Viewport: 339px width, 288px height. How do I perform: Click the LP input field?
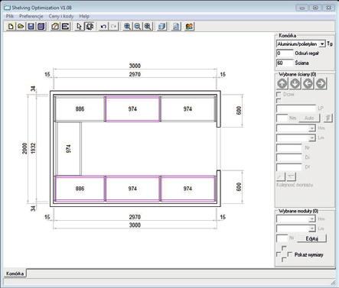pyautogui.click(x=296, y=108)
